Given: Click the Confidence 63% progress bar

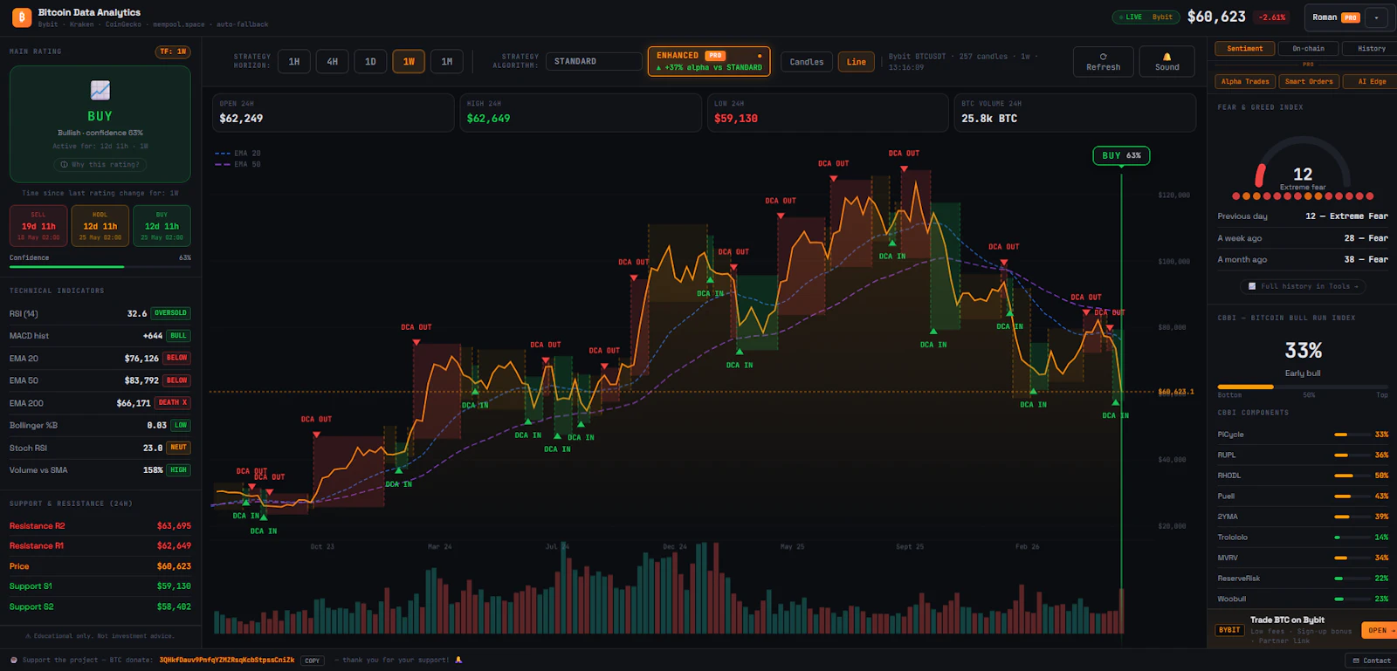Looking at the screenshot, I should click(x=100, y=266).
